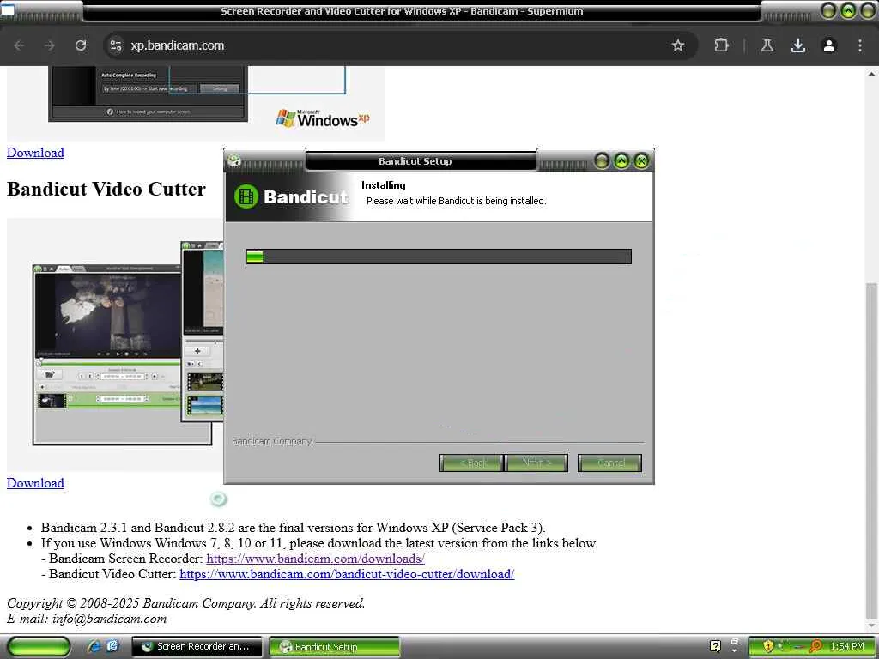Viewport: 879px width, 659px height.
Task: Maximize the Supermium browser window
Action: pos(849,10)
